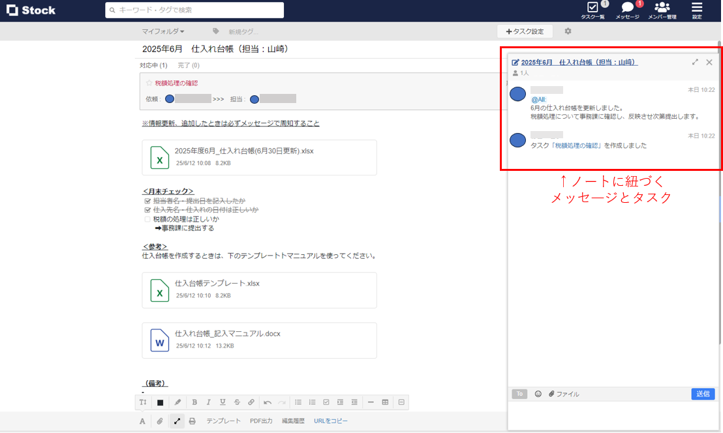Image resolution: width=723 pixels, height=433 pixels.
Task: Click the undo arrow in the editor toolbar
Action: pyautogui.click(x=267, y=402)
